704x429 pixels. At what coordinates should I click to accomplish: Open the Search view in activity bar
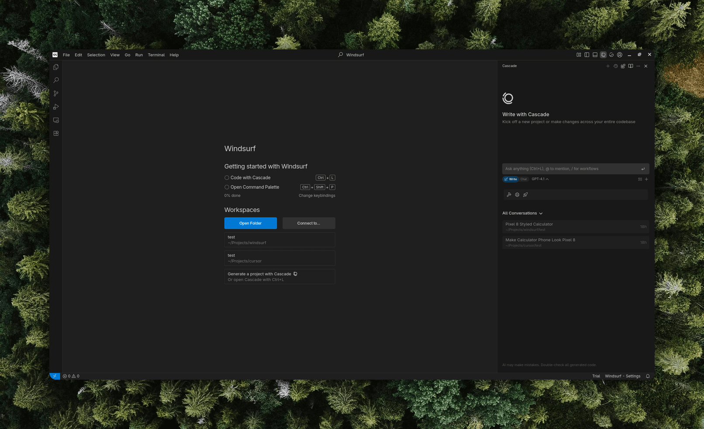[x=56, y=80]
